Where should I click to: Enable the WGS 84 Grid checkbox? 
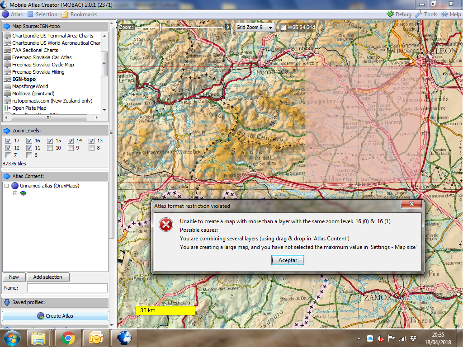[283, 27]
